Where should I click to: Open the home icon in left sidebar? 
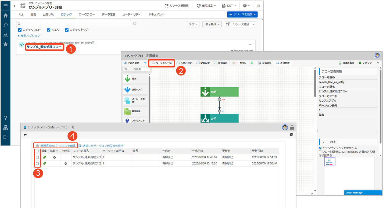(x=5, y=16)
